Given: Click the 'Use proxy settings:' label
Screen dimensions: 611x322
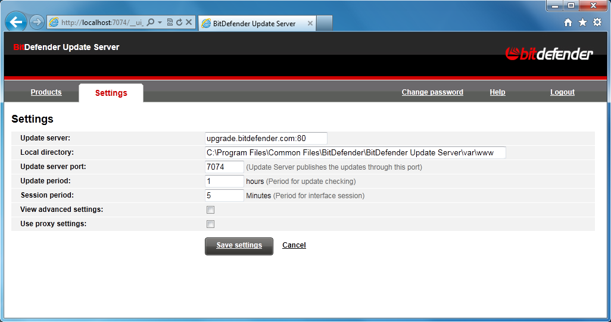Looking at the screenshot, I should tap(54, 224).
